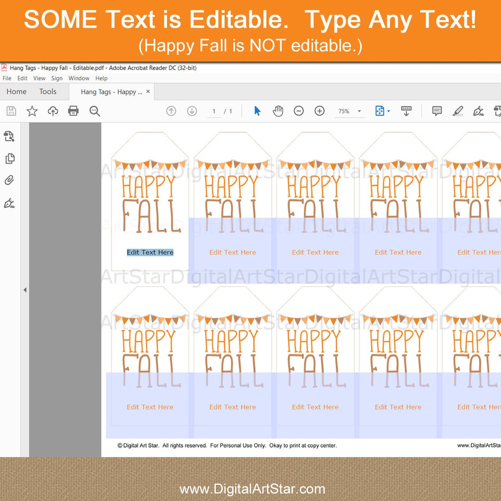Viewport: 501px width, 501px height.
Task: Zoom out with the minus icon
Action: pos(299,111)
